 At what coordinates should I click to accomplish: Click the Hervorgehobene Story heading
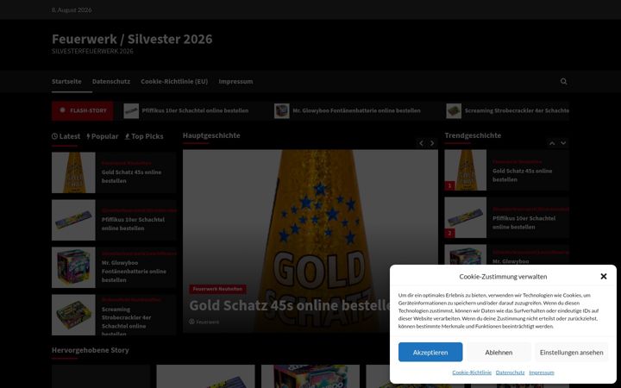91,350
